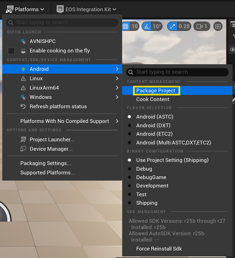Click the Project Launcher icon

23,139
